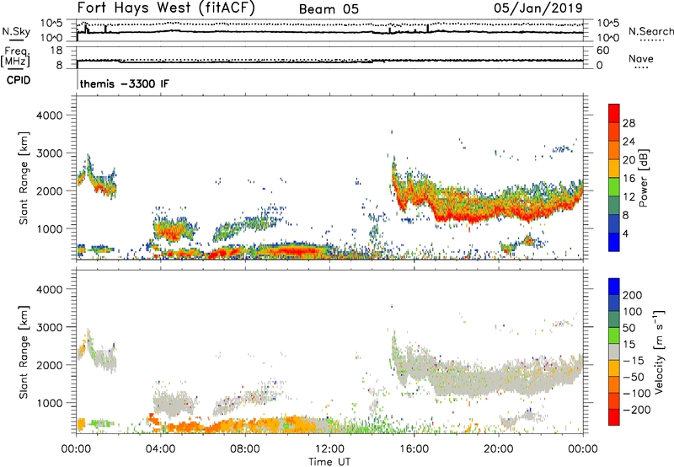Select the 'Freq. [MHz]' label
This screenshot has height=467, width=674.
point(15,57)
